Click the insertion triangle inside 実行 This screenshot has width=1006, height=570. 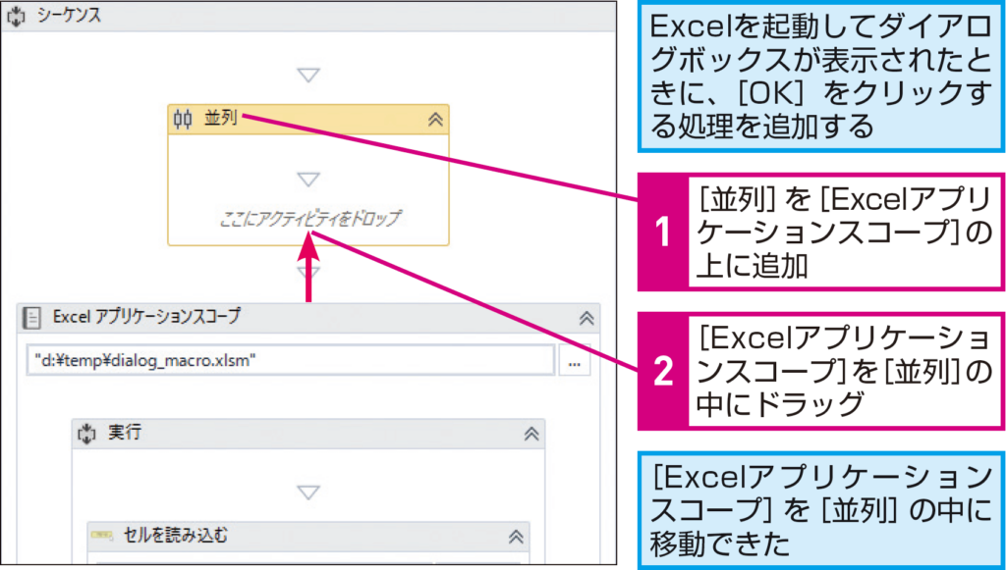tap(308, 492)
